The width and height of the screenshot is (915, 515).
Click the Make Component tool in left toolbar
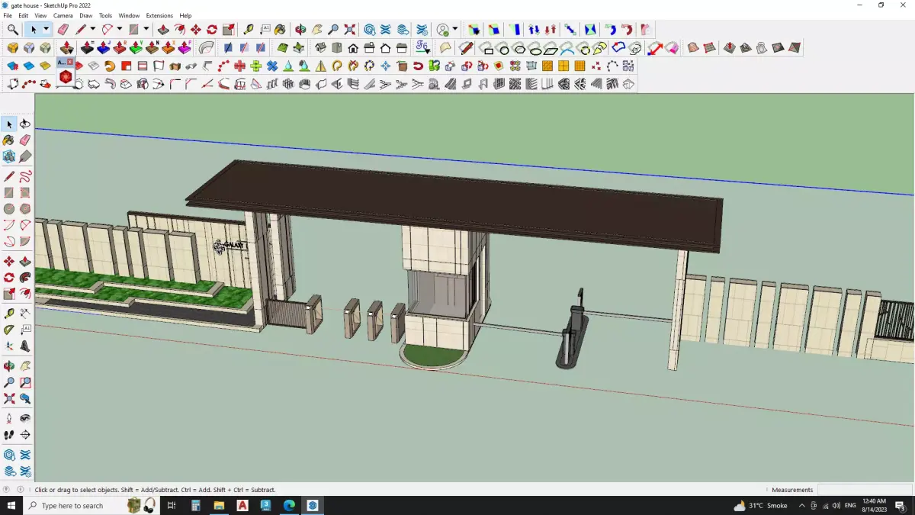(x=9, y=156)
